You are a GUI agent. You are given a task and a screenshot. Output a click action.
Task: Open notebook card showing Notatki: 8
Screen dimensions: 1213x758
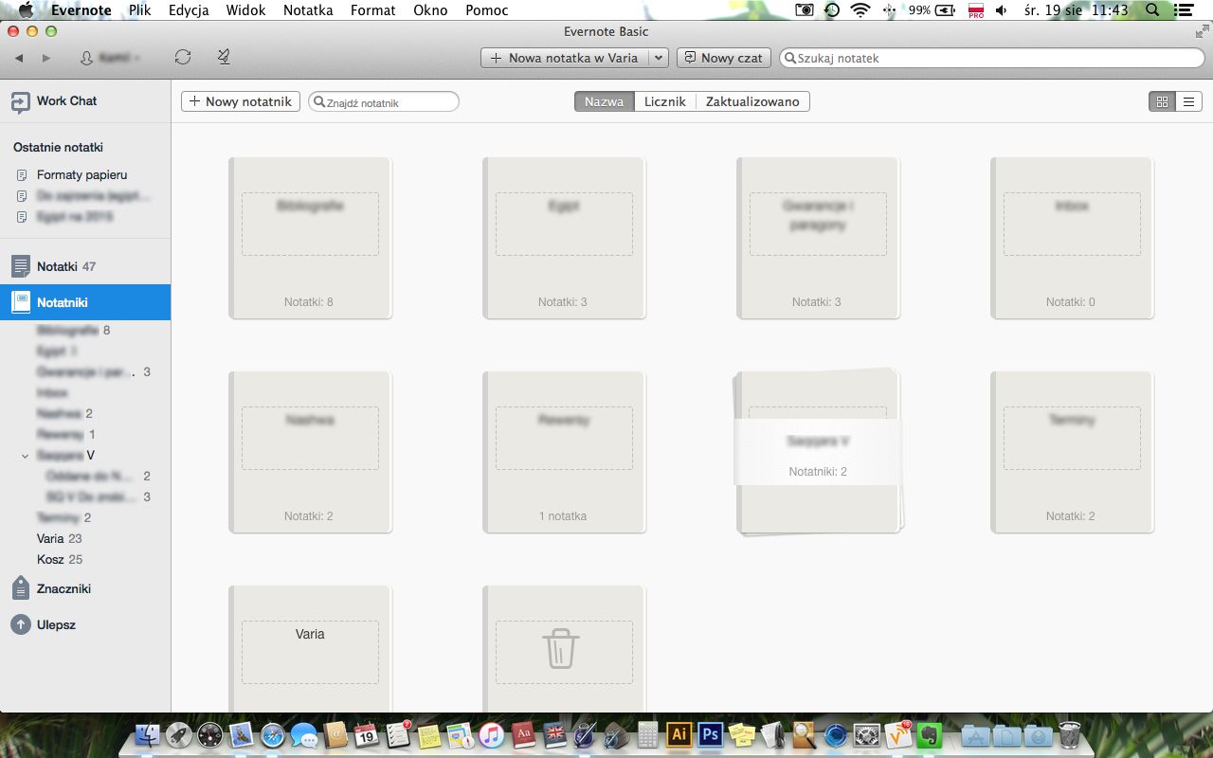click(x=310, y=238)
